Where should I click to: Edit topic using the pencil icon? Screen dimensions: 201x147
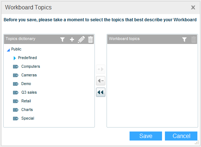click(x=81, y=39)
